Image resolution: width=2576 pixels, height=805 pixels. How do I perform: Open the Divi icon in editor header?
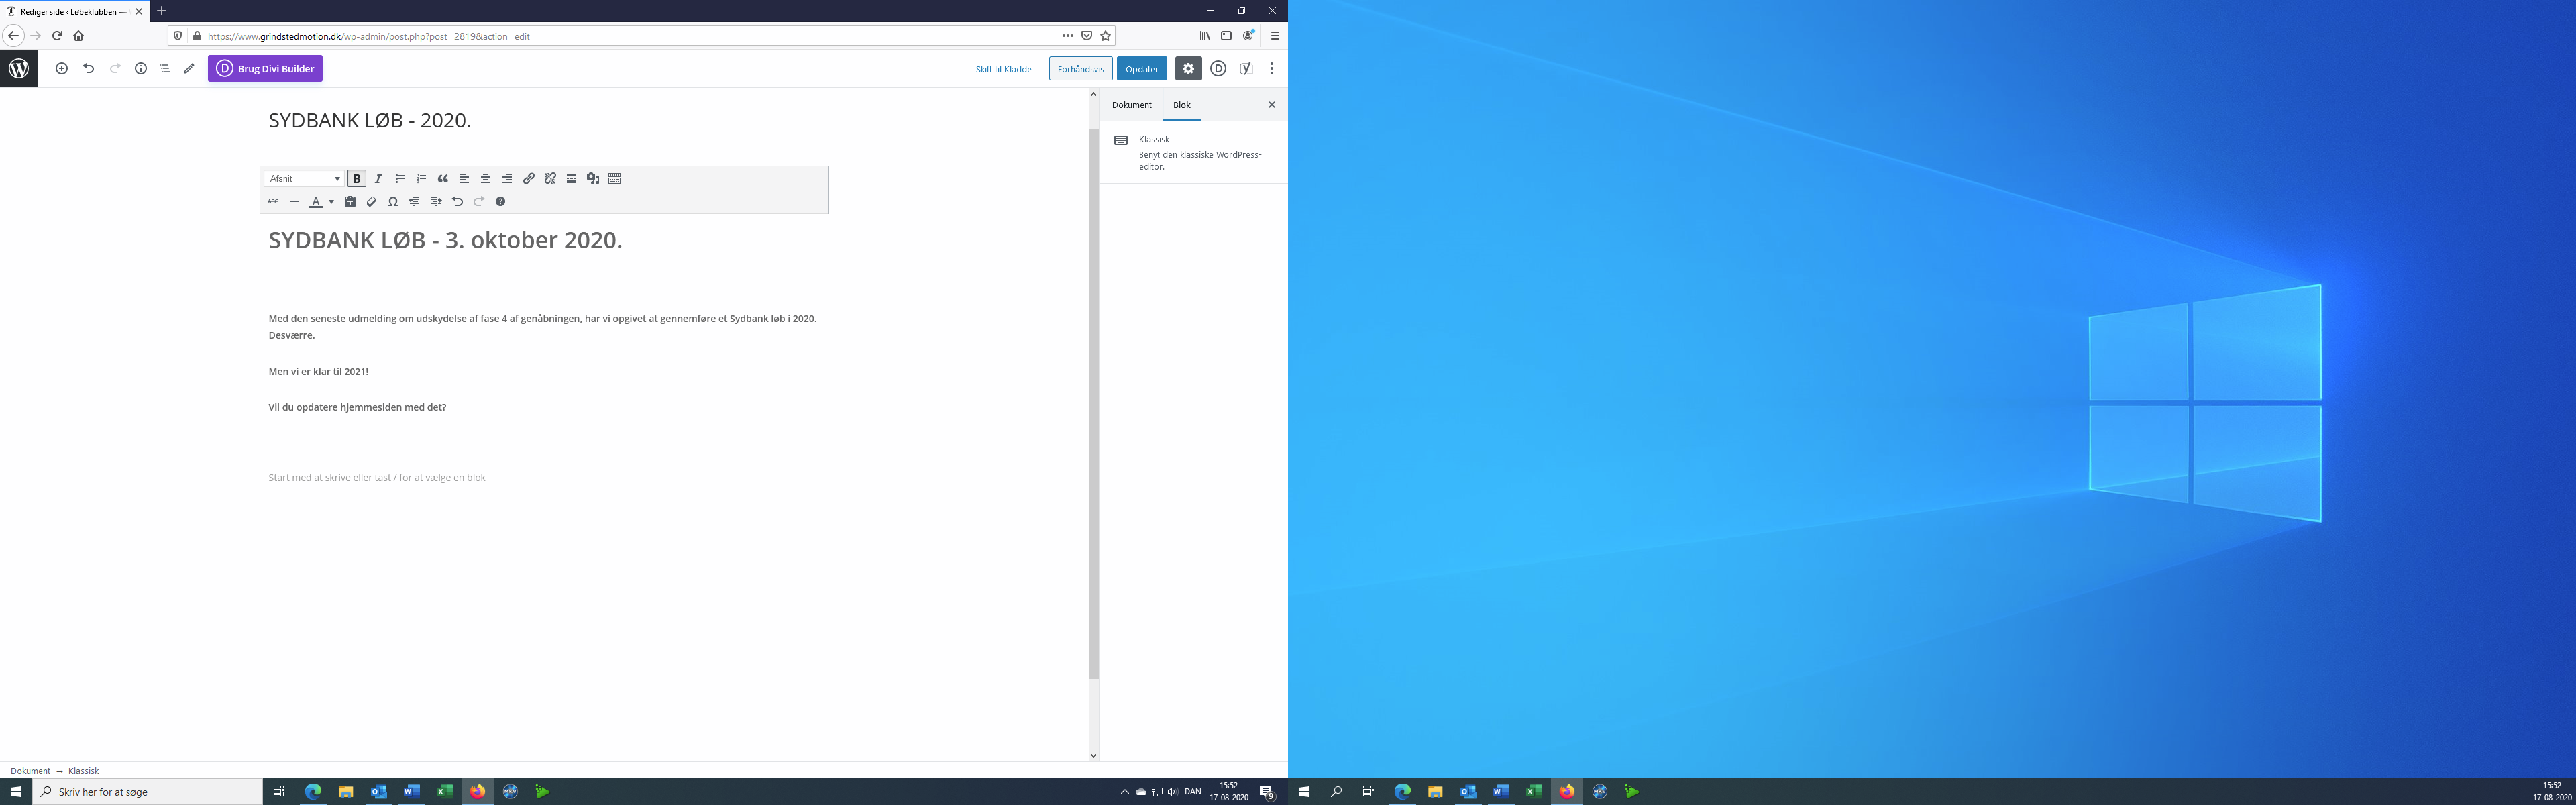coord(1218,69)
